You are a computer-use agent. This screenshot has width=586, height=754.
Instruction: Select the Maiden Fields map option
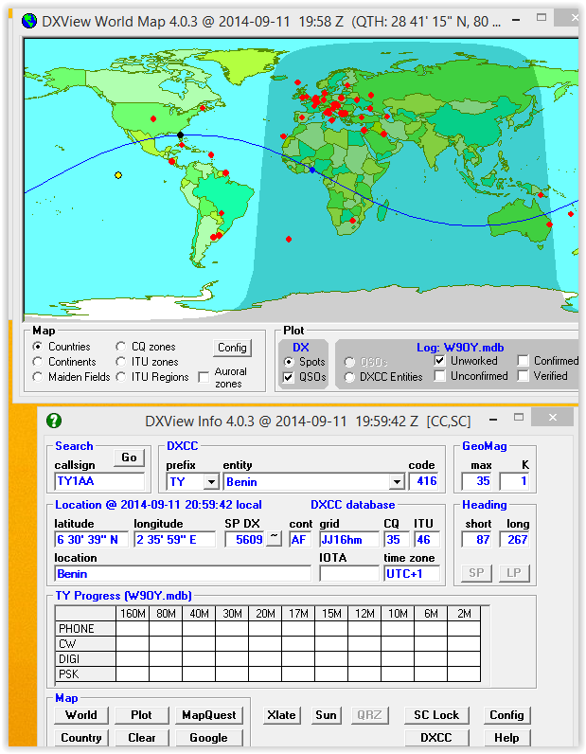click(x=38, y=377)
